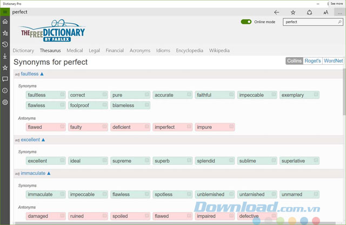Click the See more label at top right
The width and height of the screenshot is (346, 225).
[337, 4]
